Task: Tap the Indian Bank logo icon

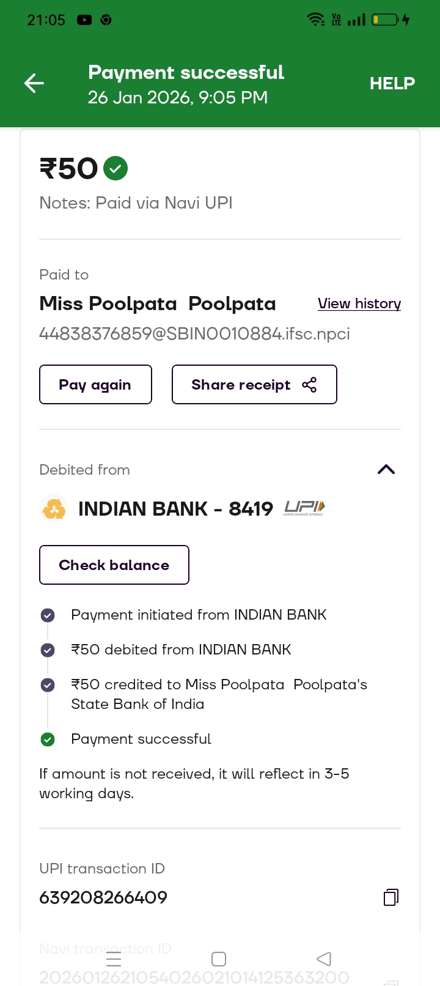Action: (x=54, y=509)
